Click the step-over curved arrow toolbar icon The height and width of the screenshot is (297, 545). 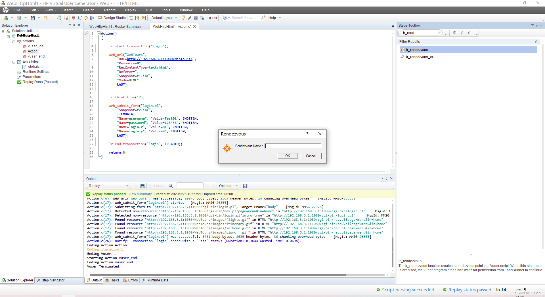click(x=86, y=18)
